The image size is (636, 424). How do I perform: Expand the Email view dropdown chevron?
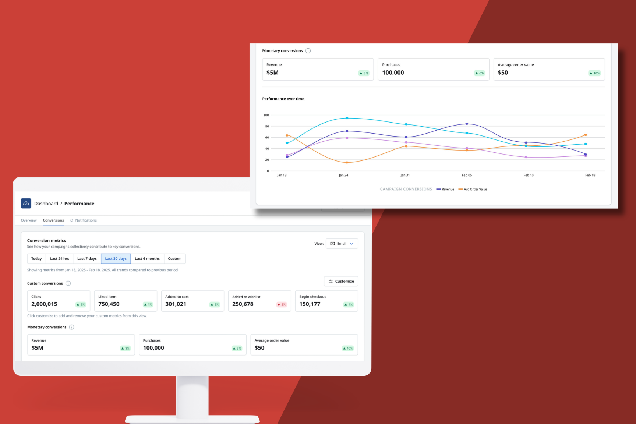(352, 244)
